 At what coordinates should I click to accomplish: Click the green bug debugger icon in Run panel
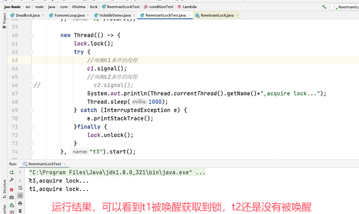click(12, 205)
